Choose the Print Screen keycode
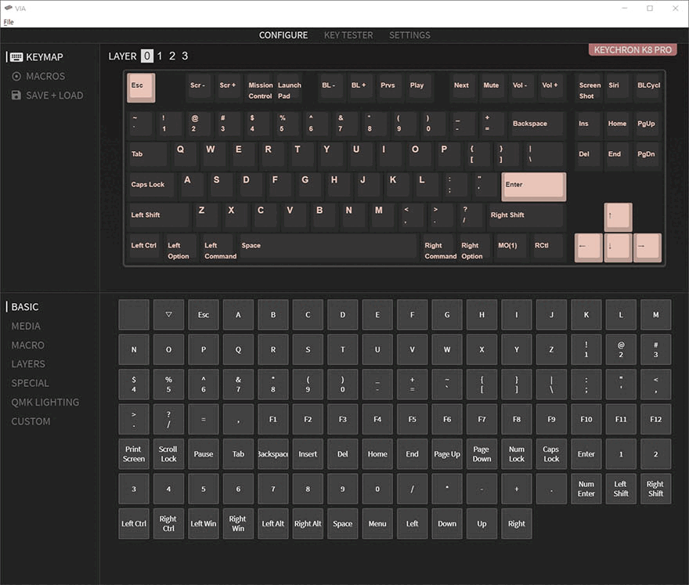This screenshot has width=689, height=585. click(x=134, y=454)
